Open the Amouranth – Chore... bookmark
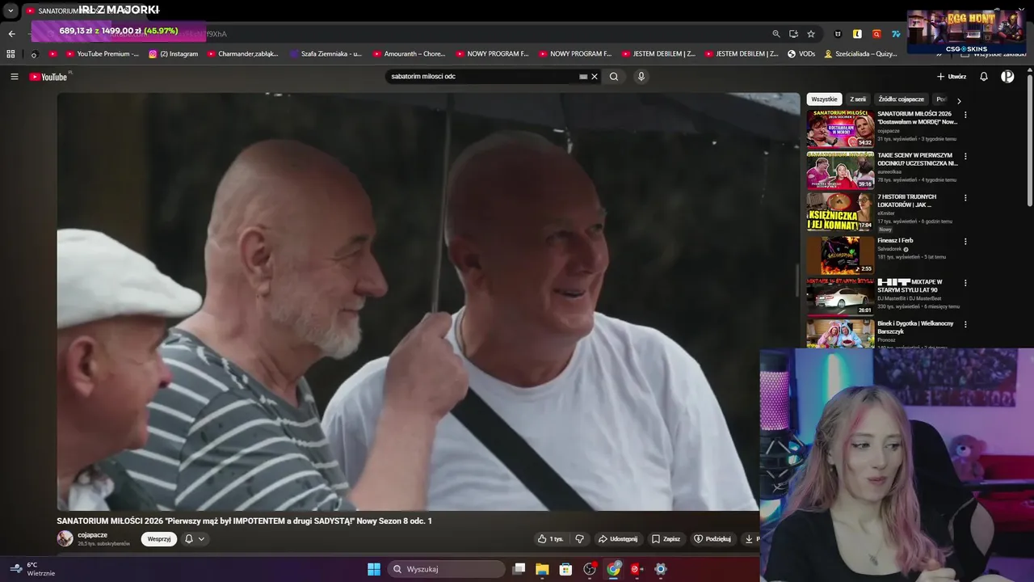The image size is (1034, 582). click(x=410, y=54)
